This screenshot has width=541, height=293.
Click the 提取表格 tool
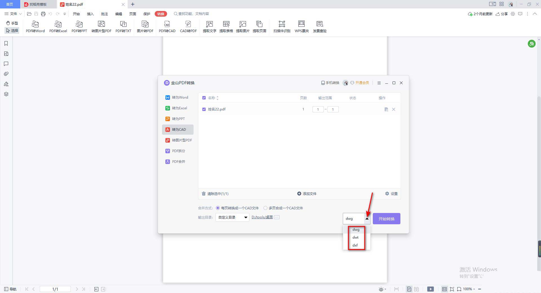[x=226, y=27]
